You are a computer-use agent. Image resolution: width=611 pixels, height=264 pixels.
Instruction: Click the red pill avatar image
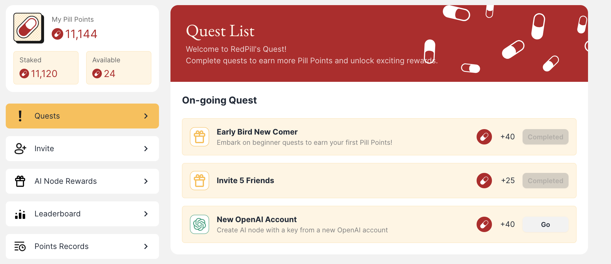coord(28,28)
